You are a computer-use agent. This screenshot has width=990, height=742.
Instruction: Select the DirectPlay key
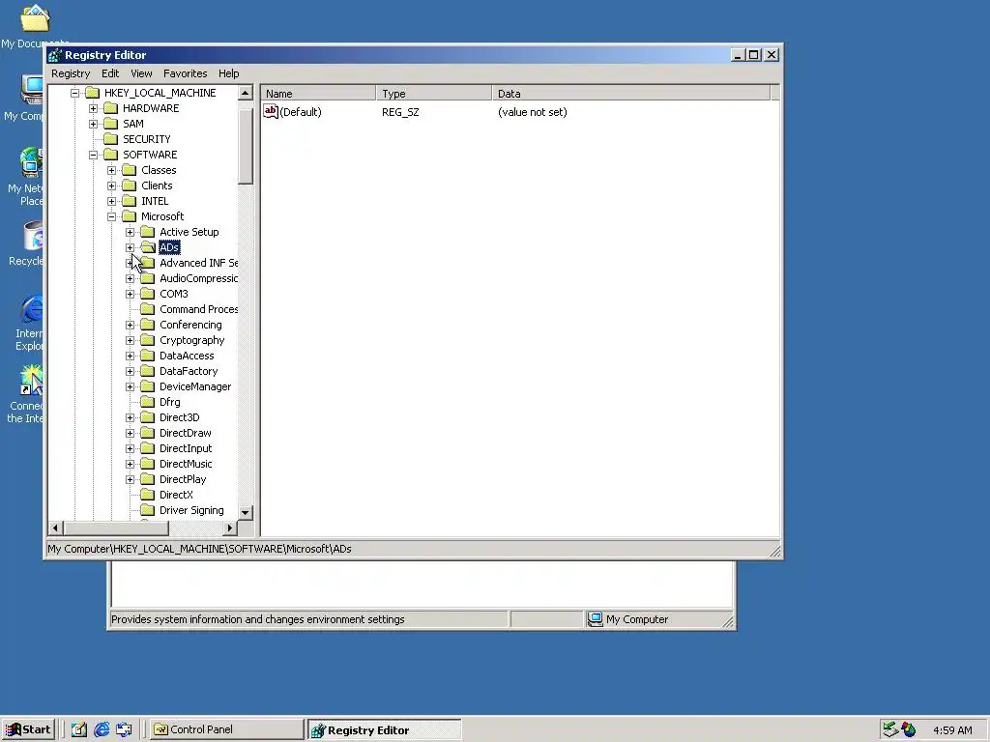click(183, 479)
